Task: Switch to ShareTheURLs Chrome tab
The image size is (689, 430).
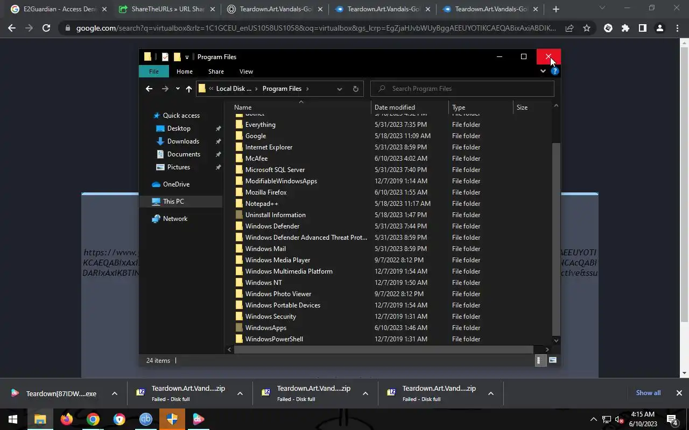Action: click(x=166, y=9)
